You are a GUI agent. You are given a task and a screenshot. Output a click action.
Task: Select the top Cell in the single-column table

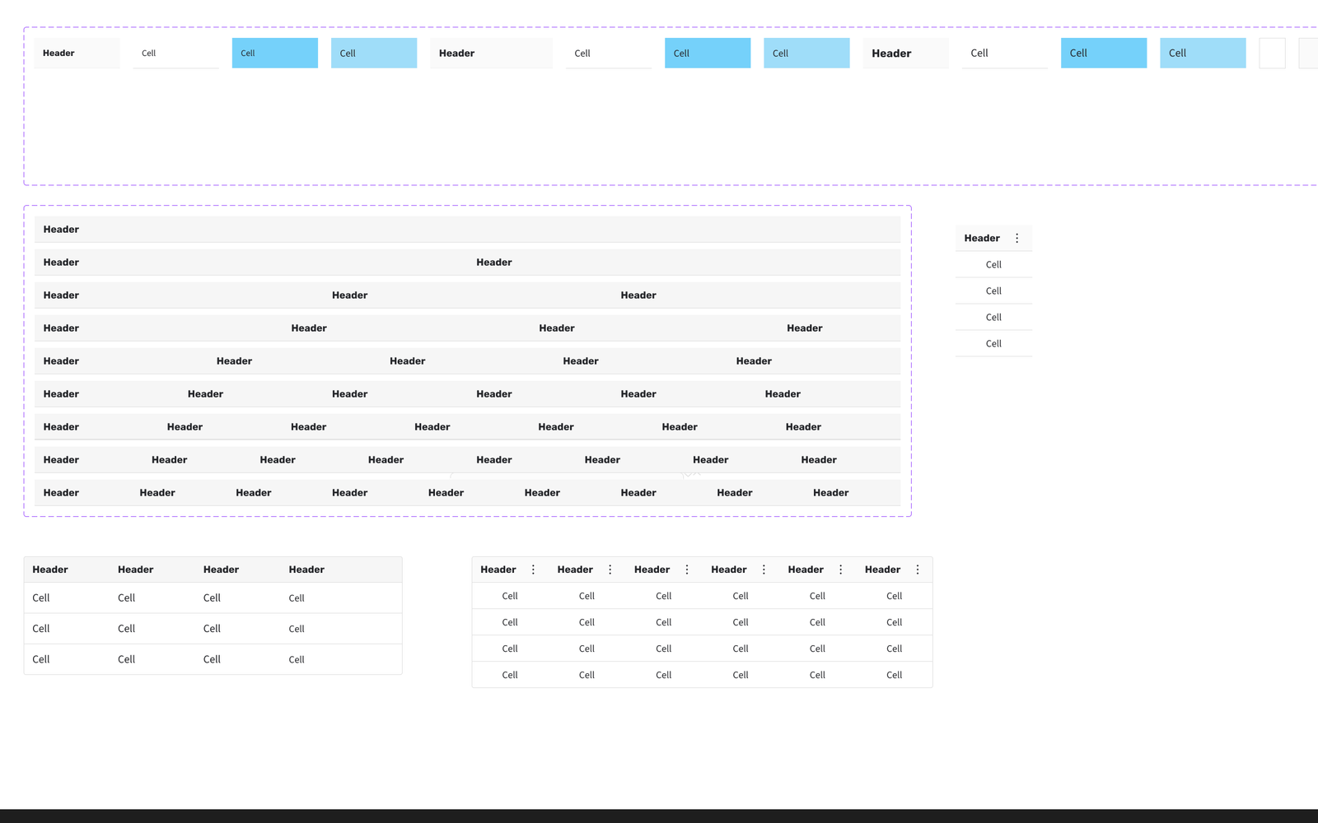point(993,265)
